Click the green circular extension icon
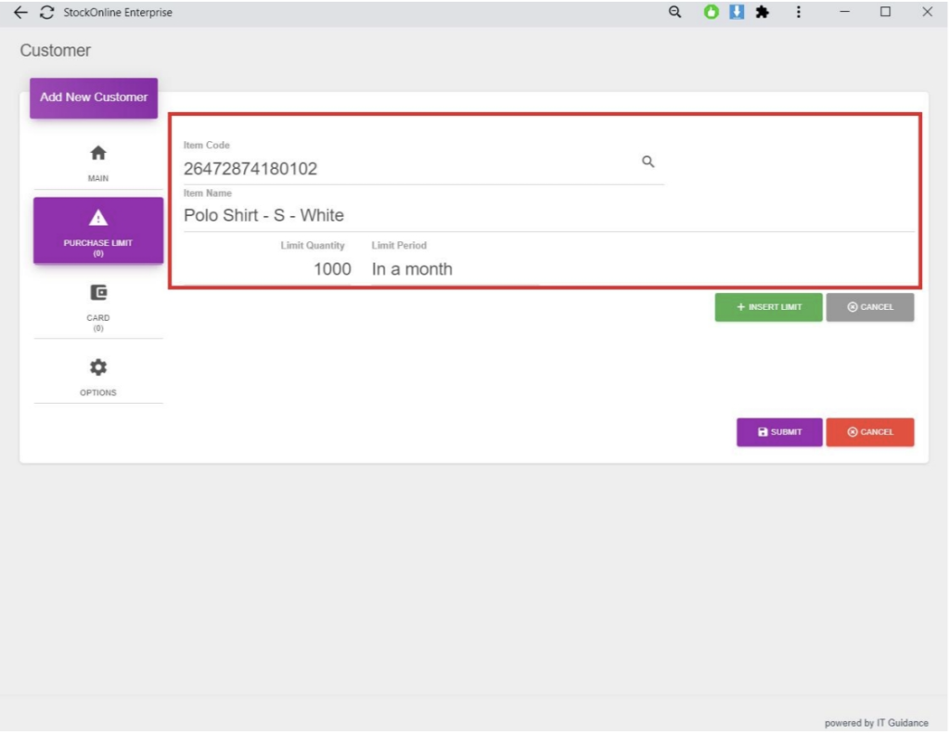This screenshot has width=950, height=733. click(x=712, y=13)
